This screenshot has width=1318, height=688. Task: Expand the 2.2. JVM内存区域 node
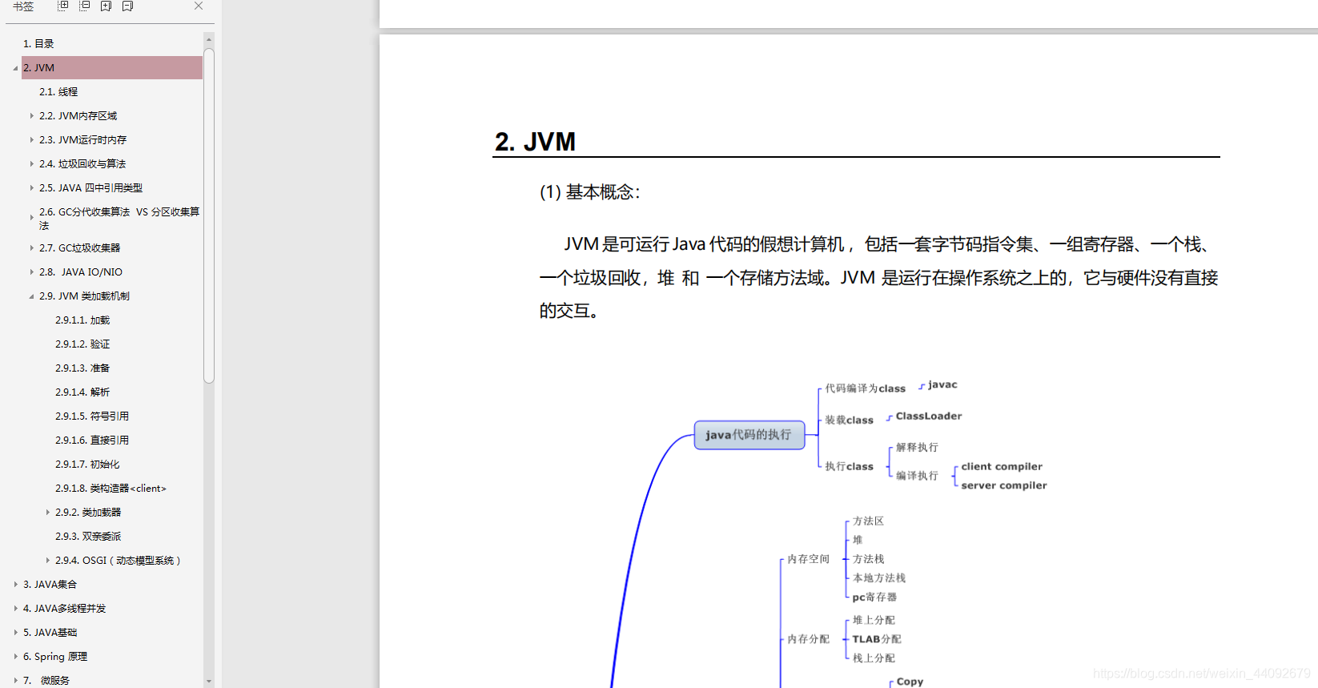pos(31,116)
